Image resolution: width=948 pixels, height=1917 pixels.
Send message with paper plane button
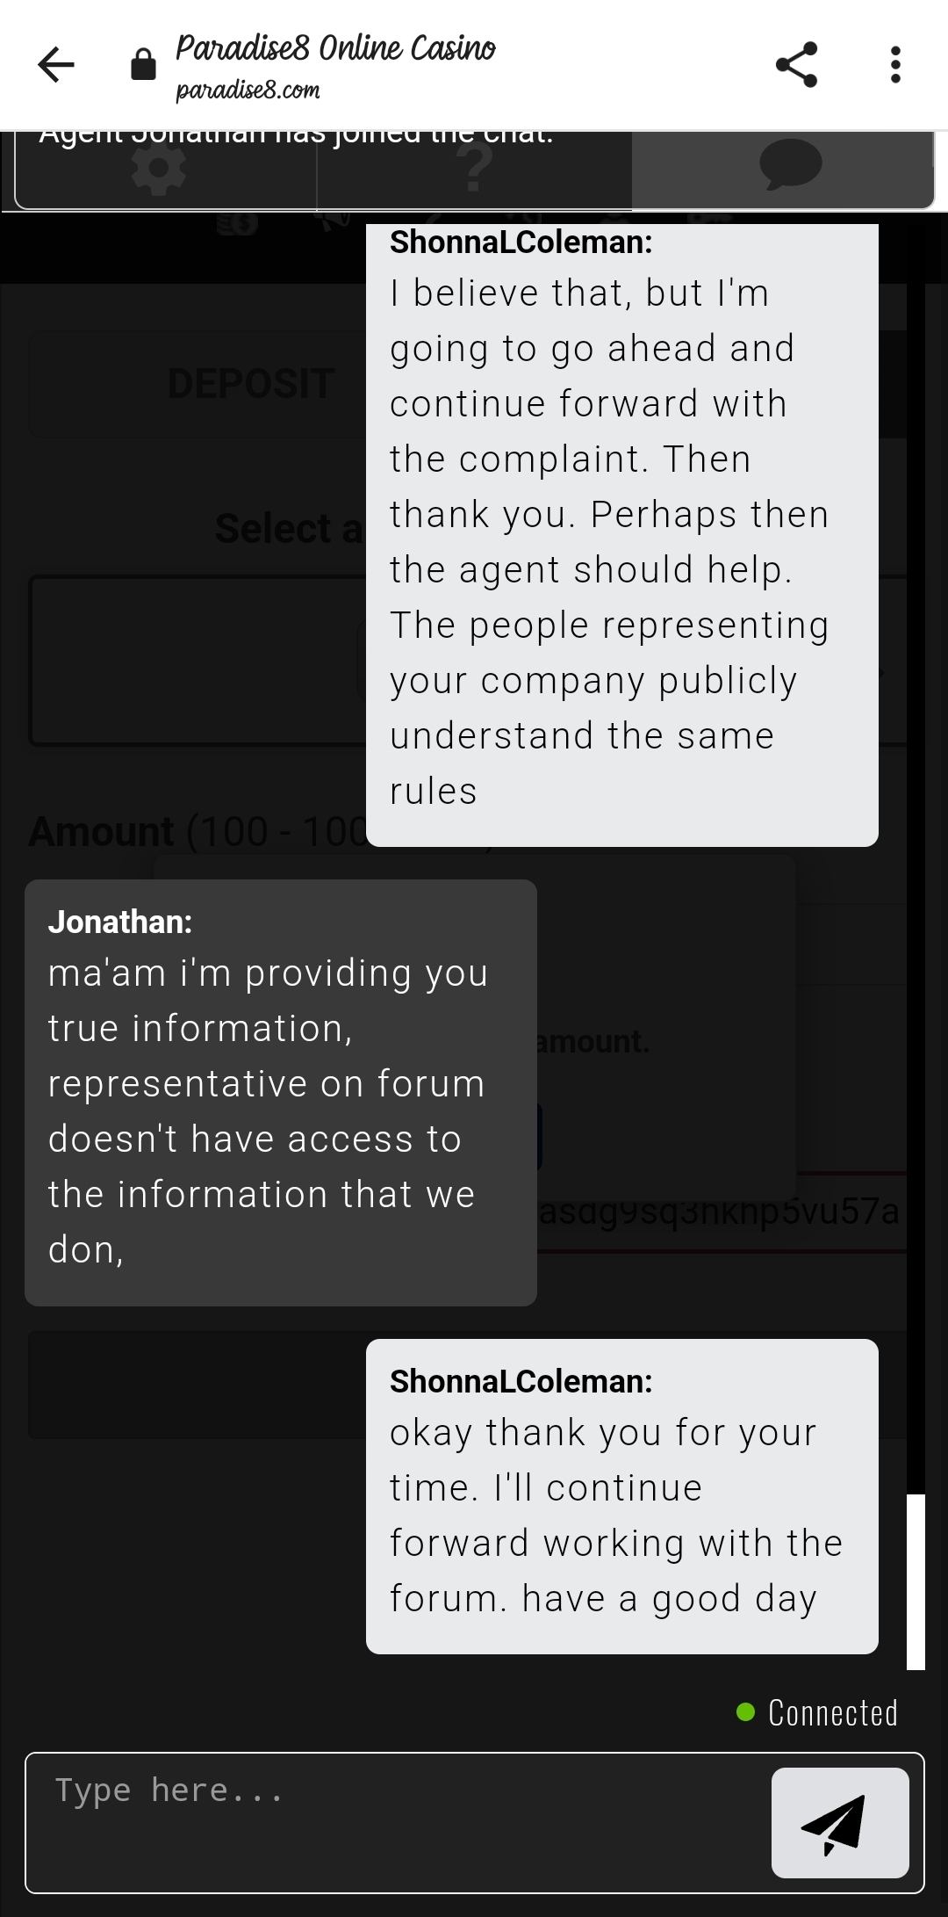pos(839,1822)
